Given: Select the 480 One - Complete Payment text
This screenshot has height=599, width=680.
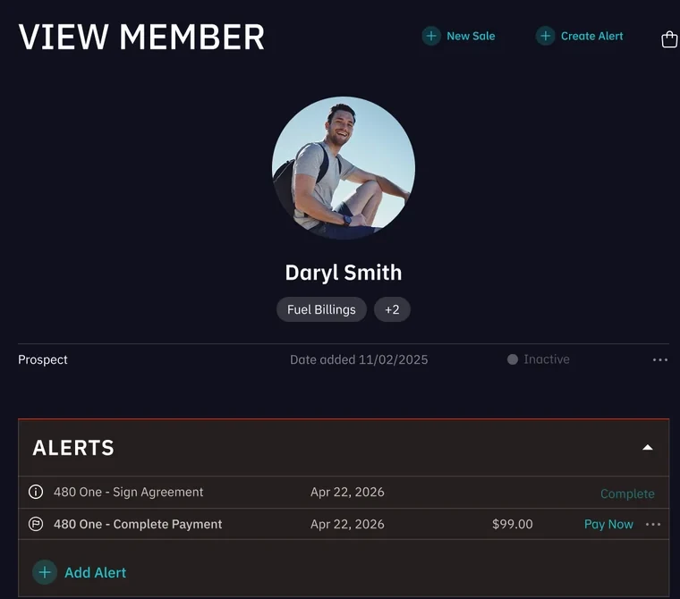Looking at the screenshot, I should (138, 524).
